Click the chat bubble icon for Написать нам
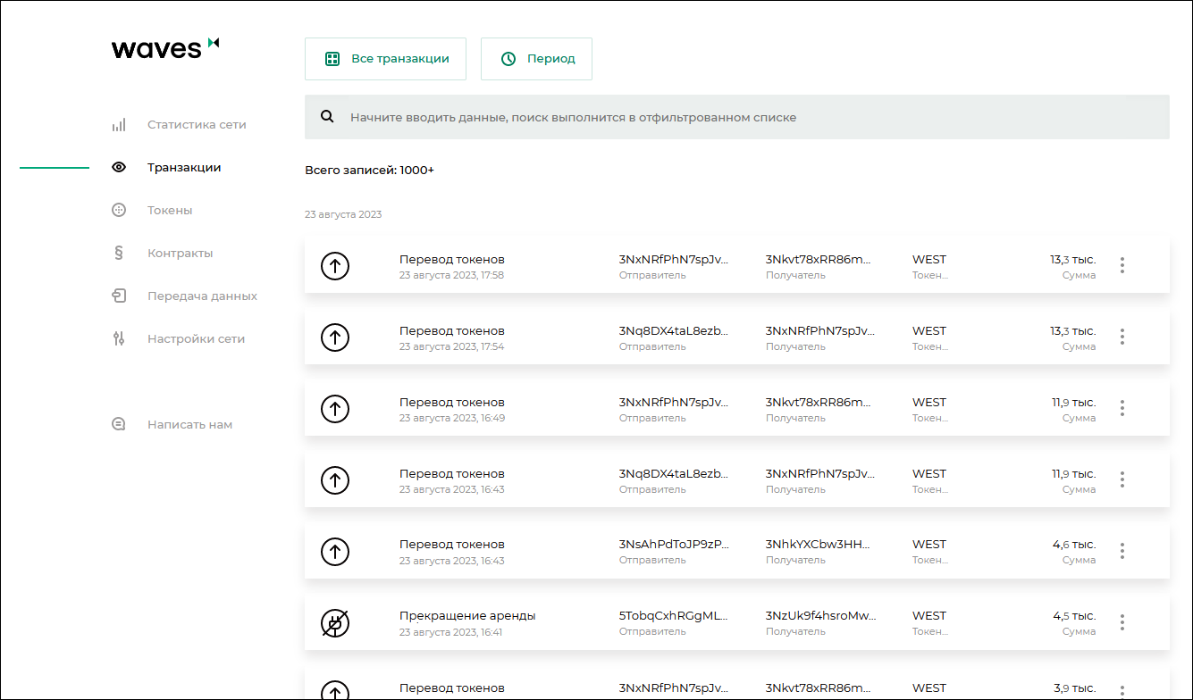The image size is (1193, 700). tap(119, 424)
